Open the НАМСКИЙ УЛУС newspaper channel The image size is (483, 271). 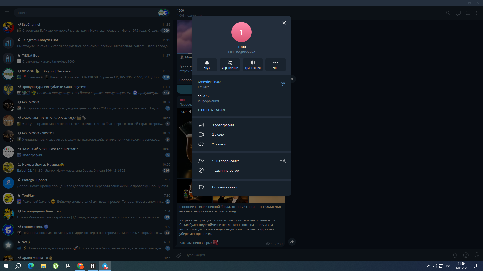(x=86, y=152)
